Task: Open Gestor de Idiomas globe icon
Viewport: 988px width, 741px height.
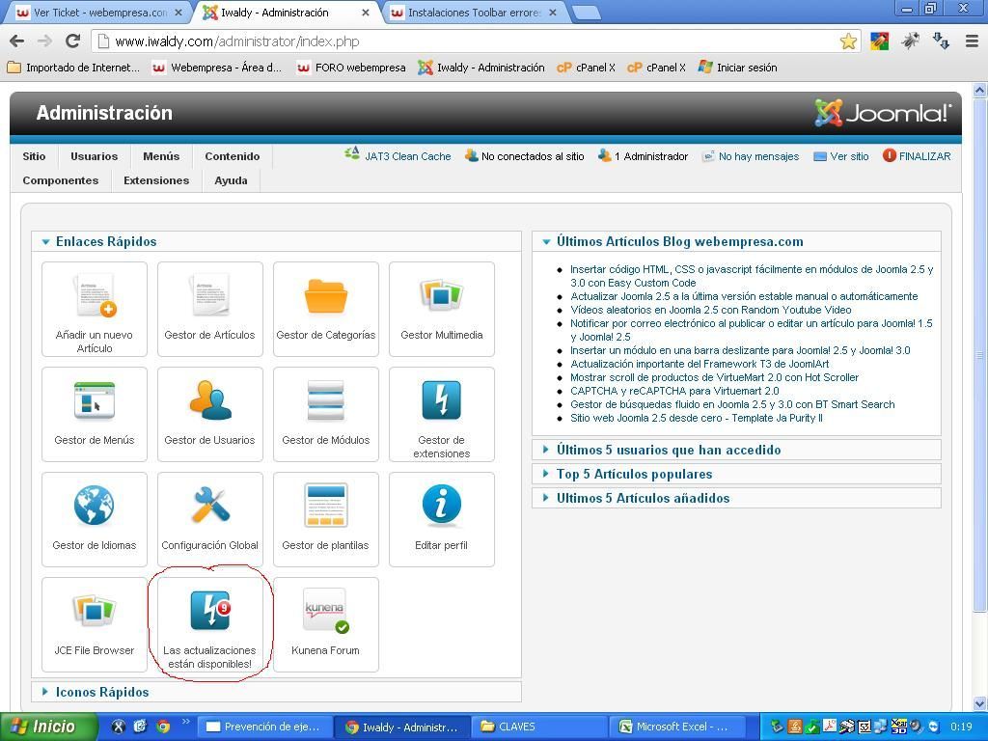Action: click(x=95, y=519)
